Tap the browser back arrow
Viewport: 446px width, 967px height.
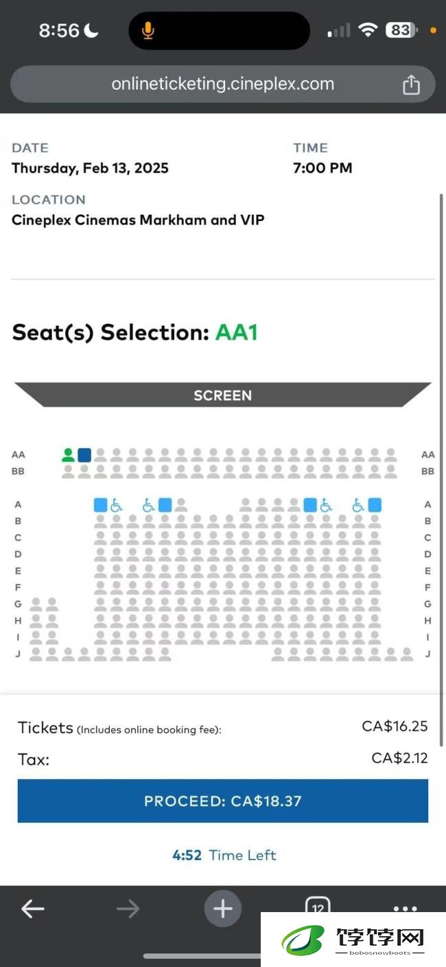click(32, 909)
